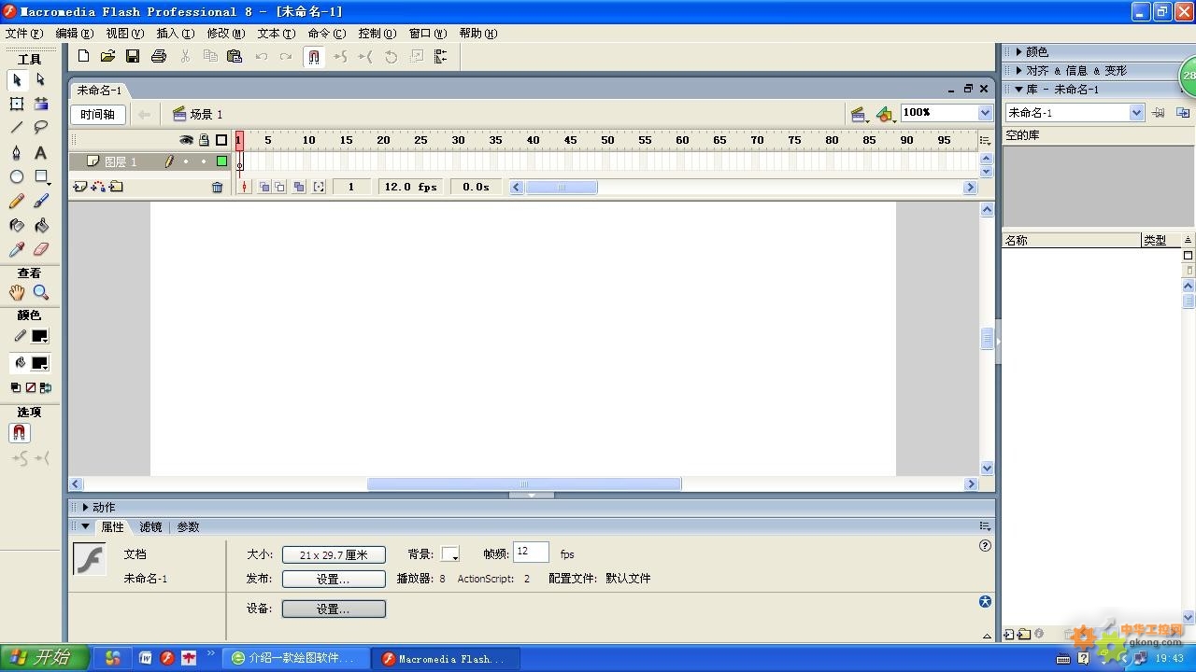
Task: Toggle Onion Skin button in timeline
Action: (264, 187)
